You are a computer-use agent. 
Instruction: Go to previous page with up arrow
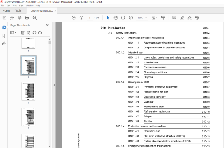click(x=74, y=18)
